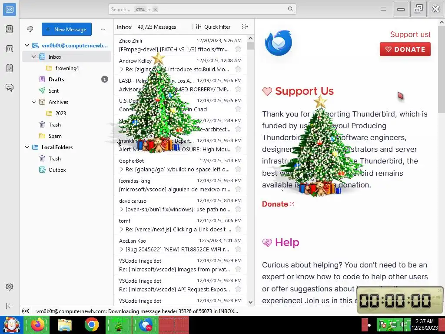Star the AceLan Kao message
The image size is (445, 334).
(x=238, y=249)
